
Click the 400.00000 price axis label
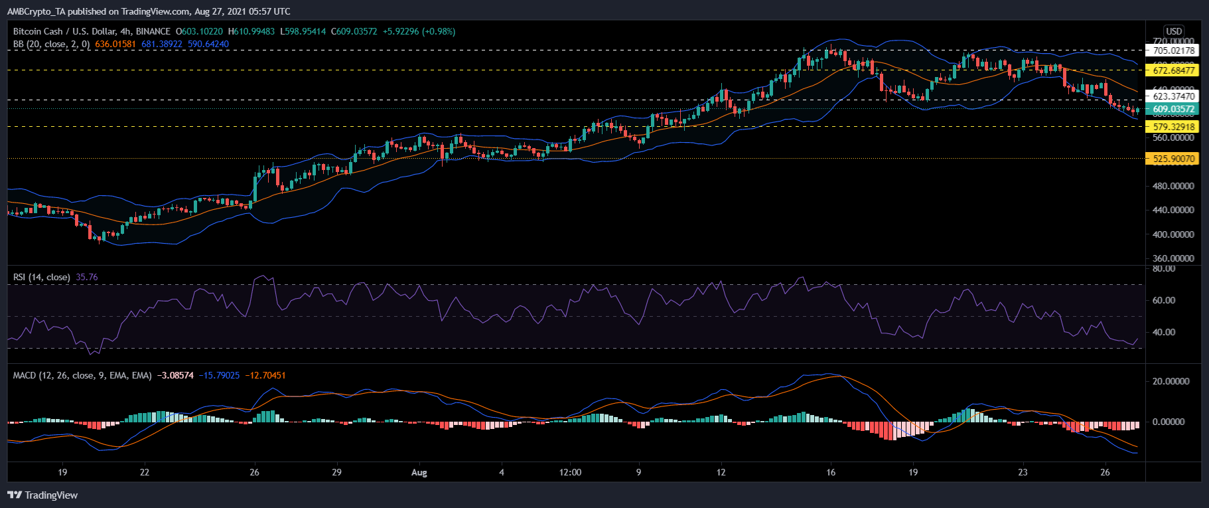pyautogui.click(x=1174, y=234)
